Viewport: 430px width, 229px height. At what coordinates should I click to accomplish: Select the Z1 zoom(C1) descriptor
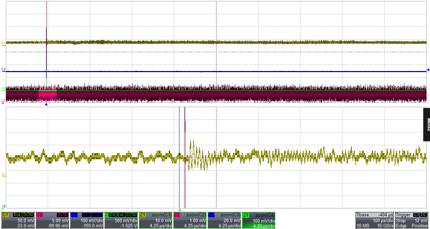pos(155,220)
